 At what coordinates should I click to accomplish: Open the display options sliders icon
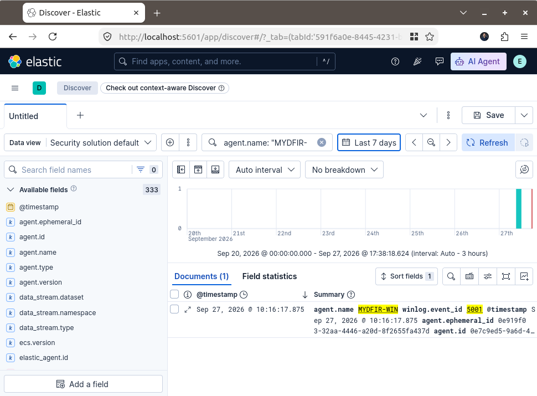(488, 276)
